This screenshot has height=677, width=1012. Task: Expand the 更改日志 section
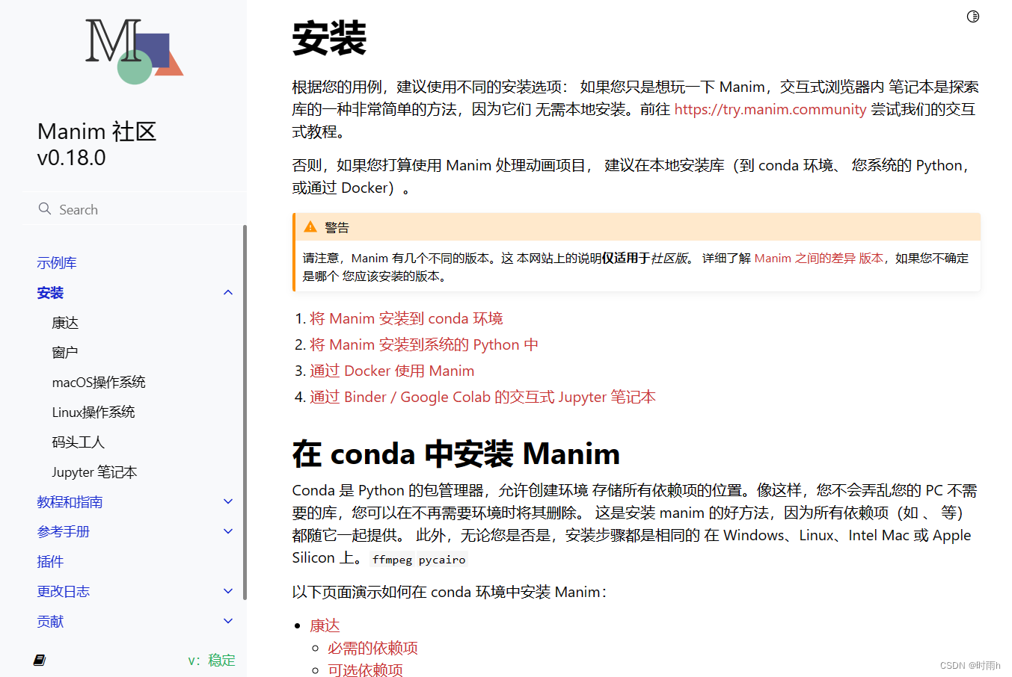[x=228, y=591]
